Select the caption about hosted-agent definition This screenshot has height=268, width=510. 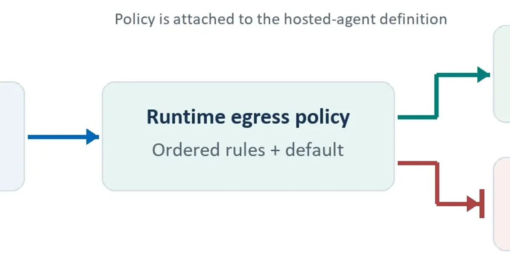coord(281,20)
